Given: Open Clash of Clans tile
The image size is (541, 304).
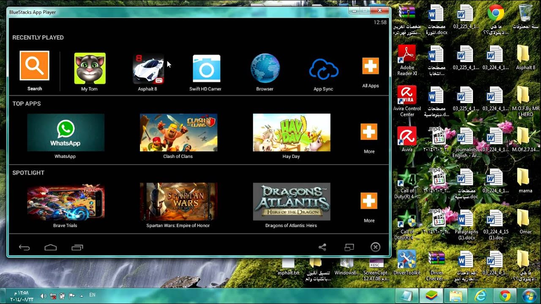Looking at the screenshot, I should click(x=178, y=132).
